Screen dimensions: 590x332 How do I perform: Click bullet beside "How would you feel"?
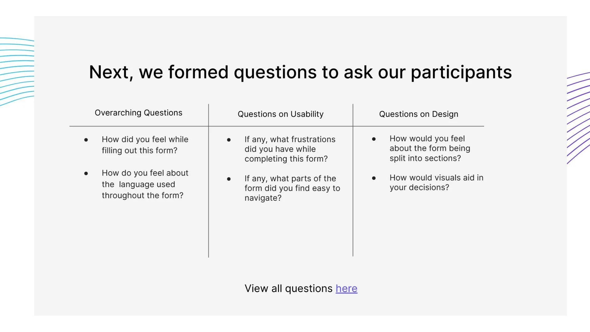(374, 139)
